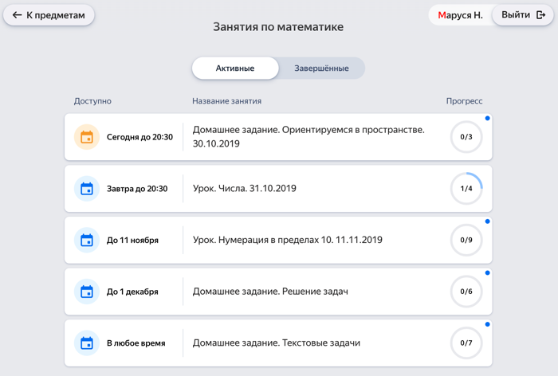Click the 0/7 progress circle
558x376 pixels.
[x=466, y=343]
